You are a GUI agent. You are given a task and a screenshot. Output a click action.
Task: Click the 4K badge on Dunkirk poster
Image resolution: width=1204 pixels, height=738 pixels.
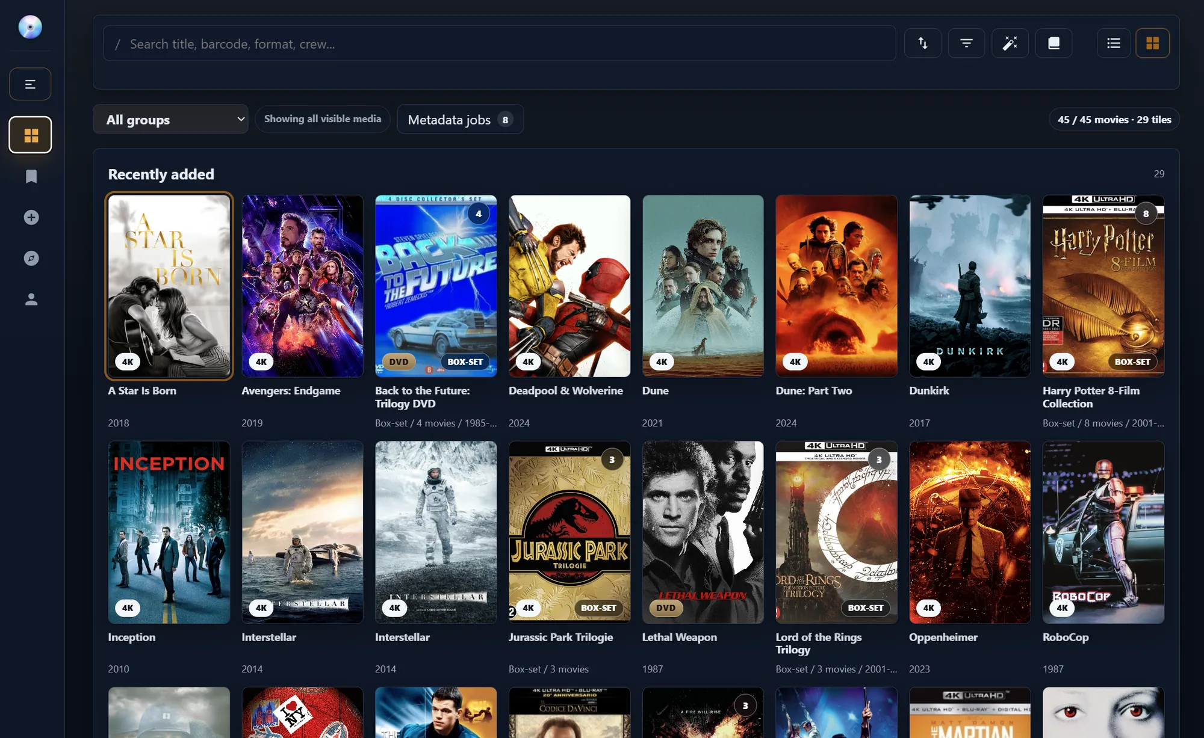click(x=929, y=362)
